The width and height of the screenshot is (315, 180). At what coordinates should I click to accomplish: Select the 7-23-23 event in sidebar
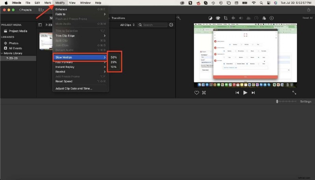(18, 58)
